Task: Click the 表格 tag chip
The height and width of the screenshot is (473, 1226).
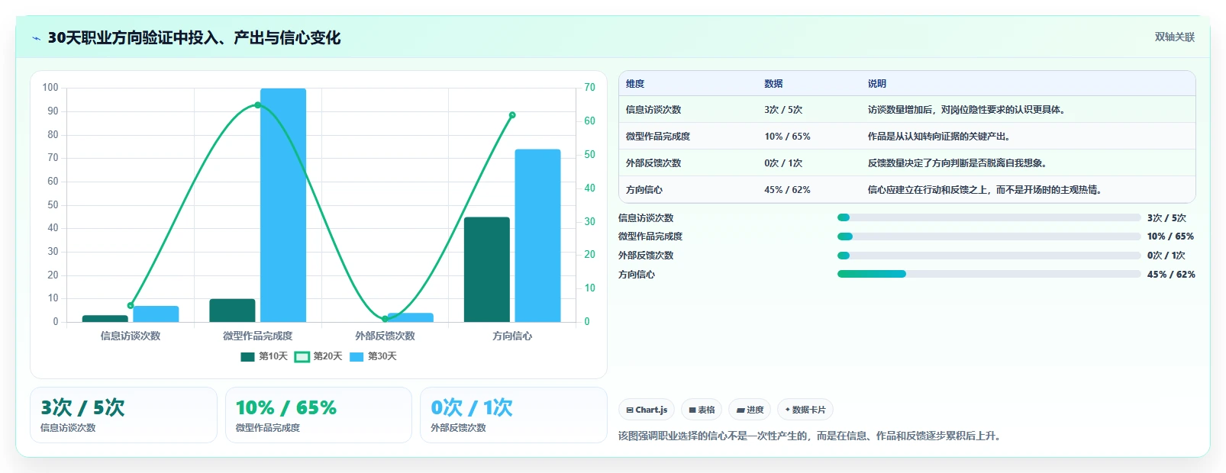Action: tap(702, 410)
